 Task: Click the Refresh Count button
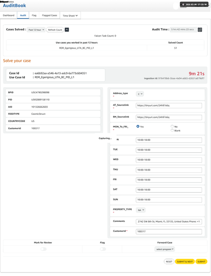coord(55,30)
